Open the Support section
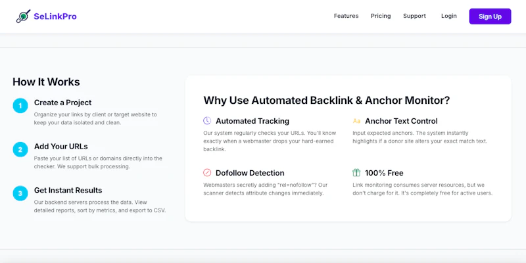The width and height of the screenshot is (526, 263). (x=414, y=16)
